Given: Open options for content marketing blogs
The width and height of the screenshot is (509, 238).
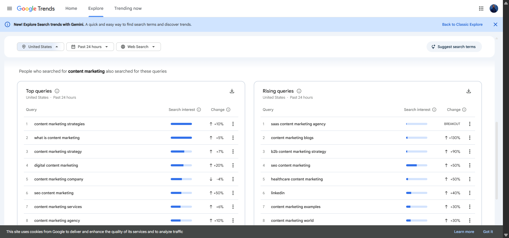Looking at the screenshot, I should tap(470, 138).
